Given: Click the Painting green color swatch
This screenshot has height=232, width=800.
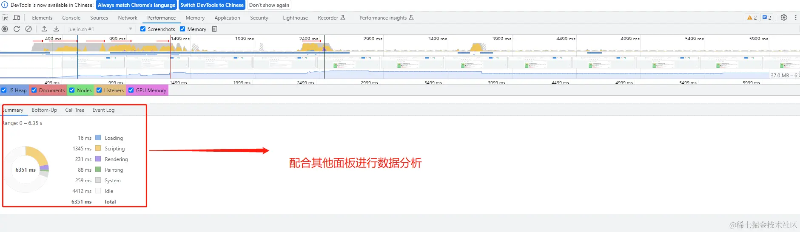Looking at the screenshot, I should 98,170.
